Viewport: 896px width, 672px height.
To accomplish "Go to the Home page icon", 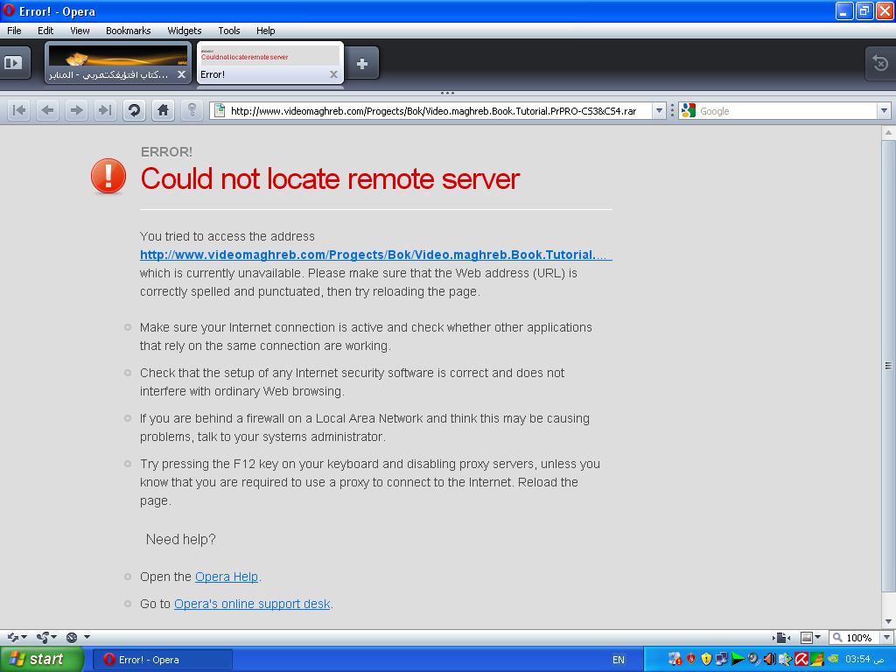I will coord(163,110).
